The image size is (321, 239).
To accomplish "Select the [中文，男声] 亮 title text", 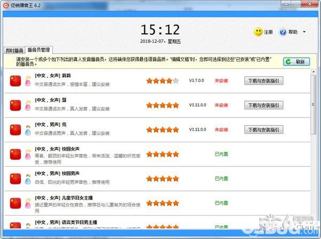I will point(51,125).
